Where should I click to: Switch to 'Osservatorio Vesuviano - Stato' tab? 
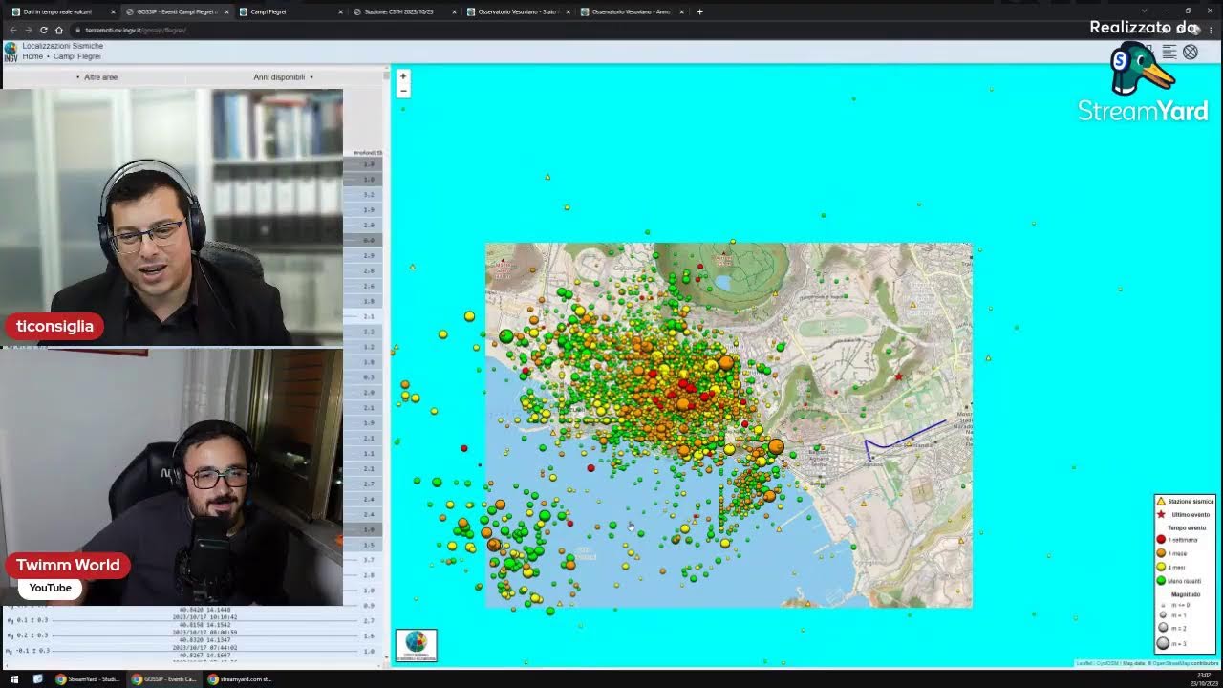(517, 11)
